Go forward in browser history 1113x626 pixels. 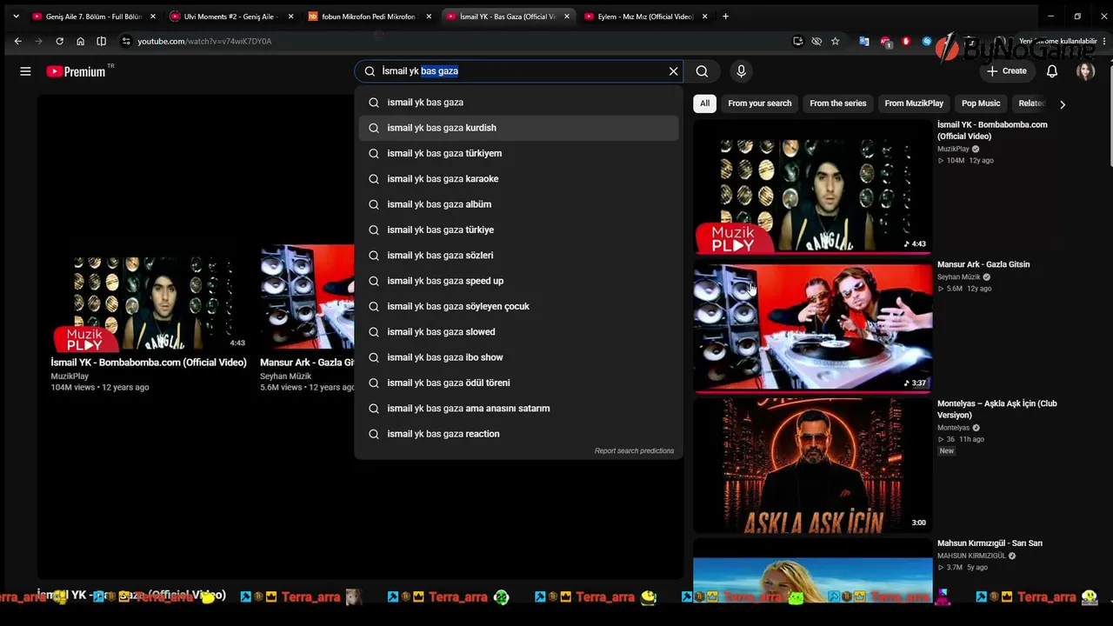click(x=38, y=41)
